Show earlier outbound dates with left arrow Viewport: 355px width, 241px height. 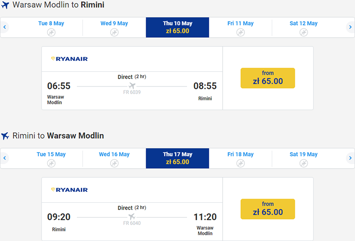pyautogui.click(x=5, y=27)
